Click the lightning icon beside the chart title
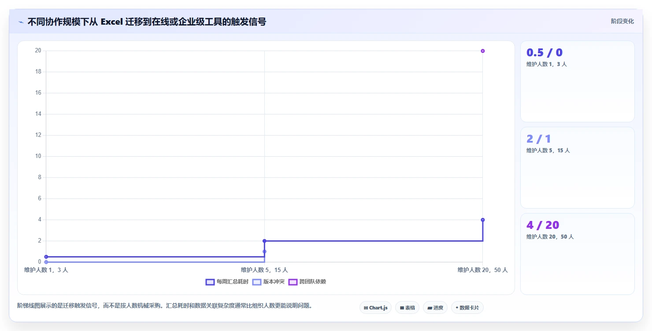 click(x=21, y=22)
